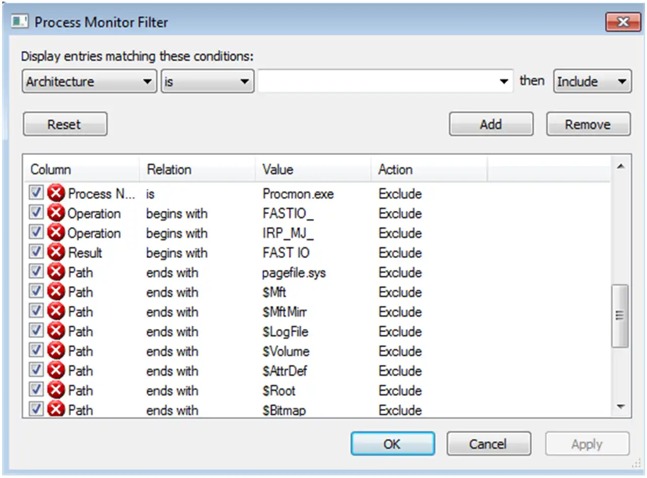Click the scrollbar down arrow

coord(620,406)
